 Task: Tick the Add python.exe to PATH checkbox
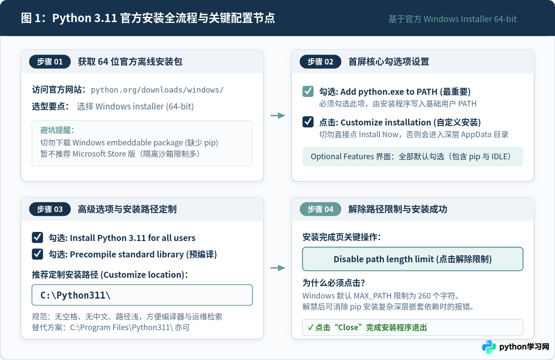[308, 92]
